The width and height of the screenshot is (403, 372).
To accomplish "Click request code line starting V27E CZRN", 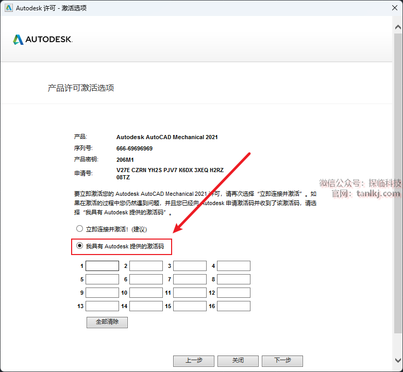I will pyautogui.click(x=170, y=170).
